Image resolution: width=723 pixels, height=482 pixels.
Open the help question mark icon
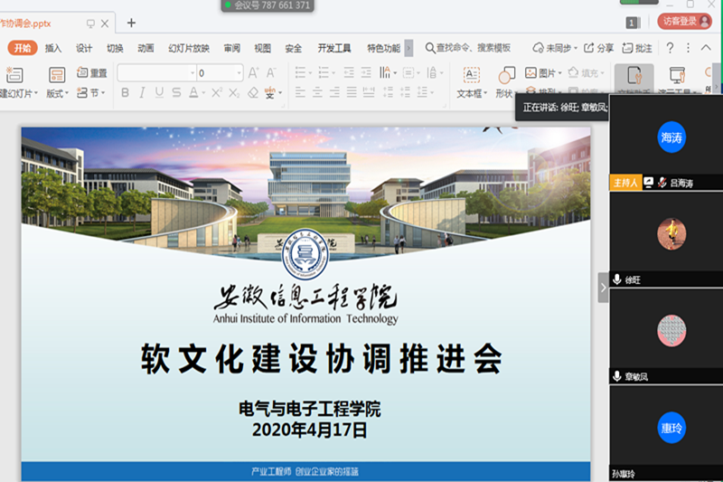pyautogui.click(x=671, y=48)
